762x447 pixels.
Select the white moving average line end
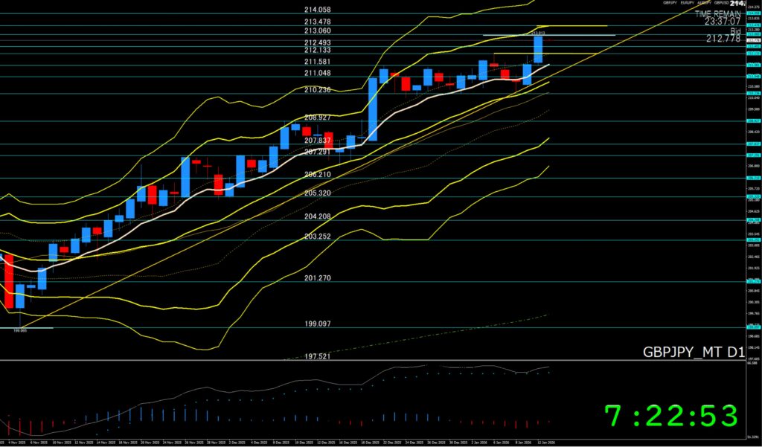pyautogui.click(x=548, y=65)
